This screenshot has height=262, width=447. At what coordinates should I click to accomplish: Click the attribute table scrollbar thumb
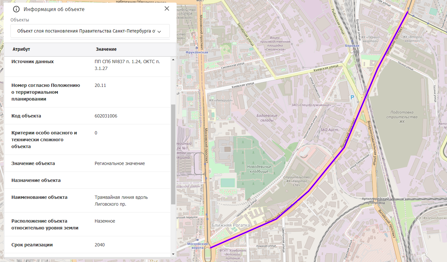tap(173, 155)
